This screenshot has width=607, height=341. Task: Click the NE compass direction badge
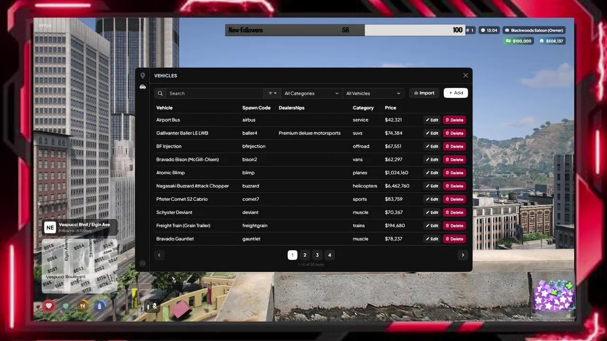pos(50,227)
